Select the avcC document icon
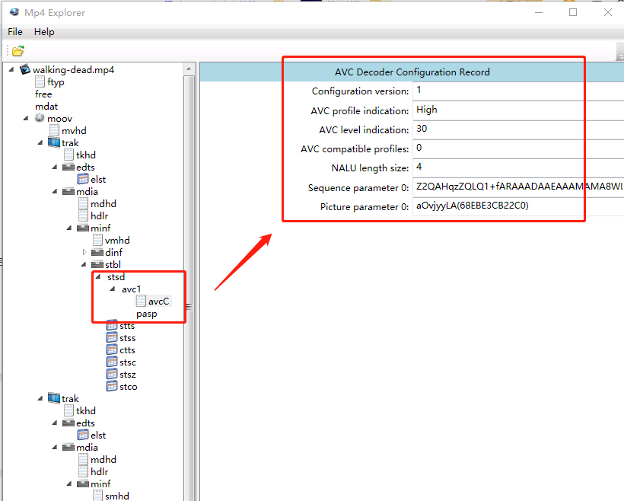The image size is (624, 501). point(141,302)
